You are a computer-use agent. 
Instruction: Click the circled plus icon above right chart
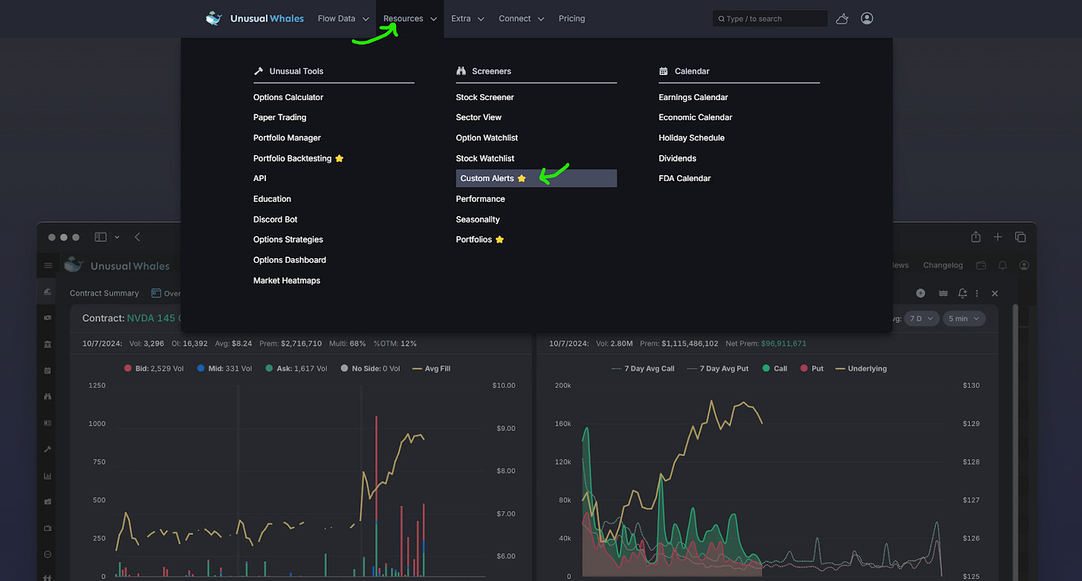921,293
